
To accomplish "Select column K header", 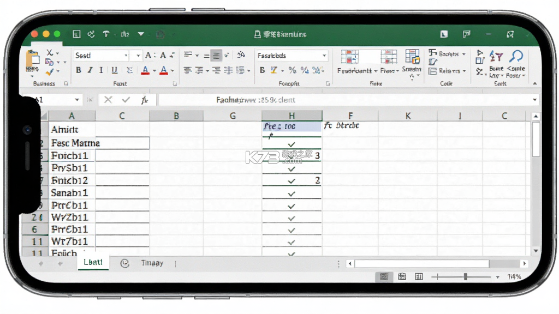I will [x=408, y=116].
